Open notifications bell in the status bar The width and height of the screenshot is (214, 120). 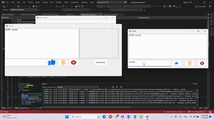(210, 112)
